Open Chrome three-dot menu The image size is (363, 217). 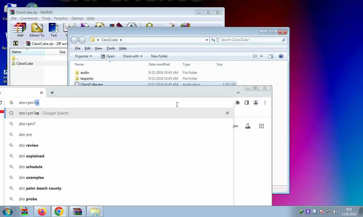(265, 103)
